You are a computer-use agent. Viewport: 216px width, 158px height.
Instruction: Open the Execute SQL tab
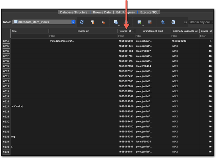(149, 12)
